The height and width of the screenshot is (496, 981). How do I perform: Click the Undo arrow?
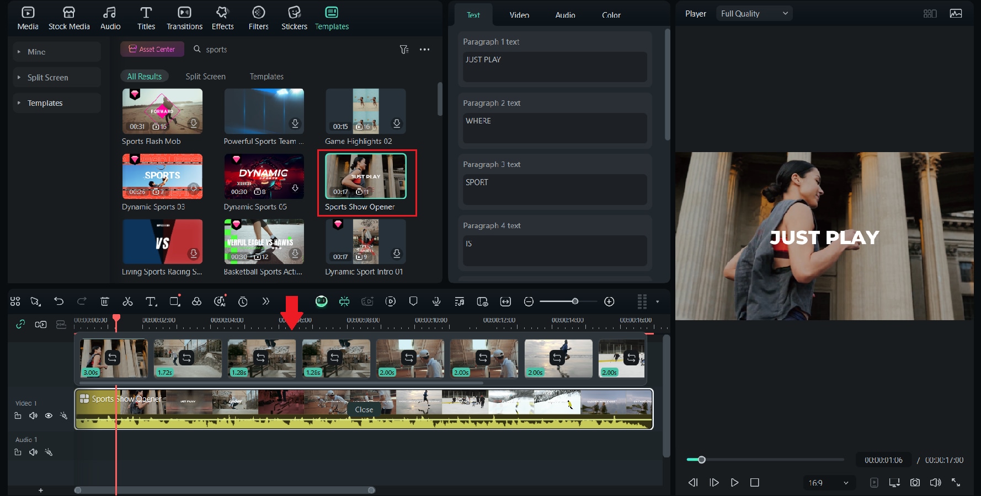point(58,301)
